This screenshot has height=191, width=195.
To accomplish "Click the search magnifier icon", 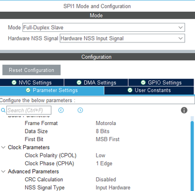I will [x=3, y=110].
